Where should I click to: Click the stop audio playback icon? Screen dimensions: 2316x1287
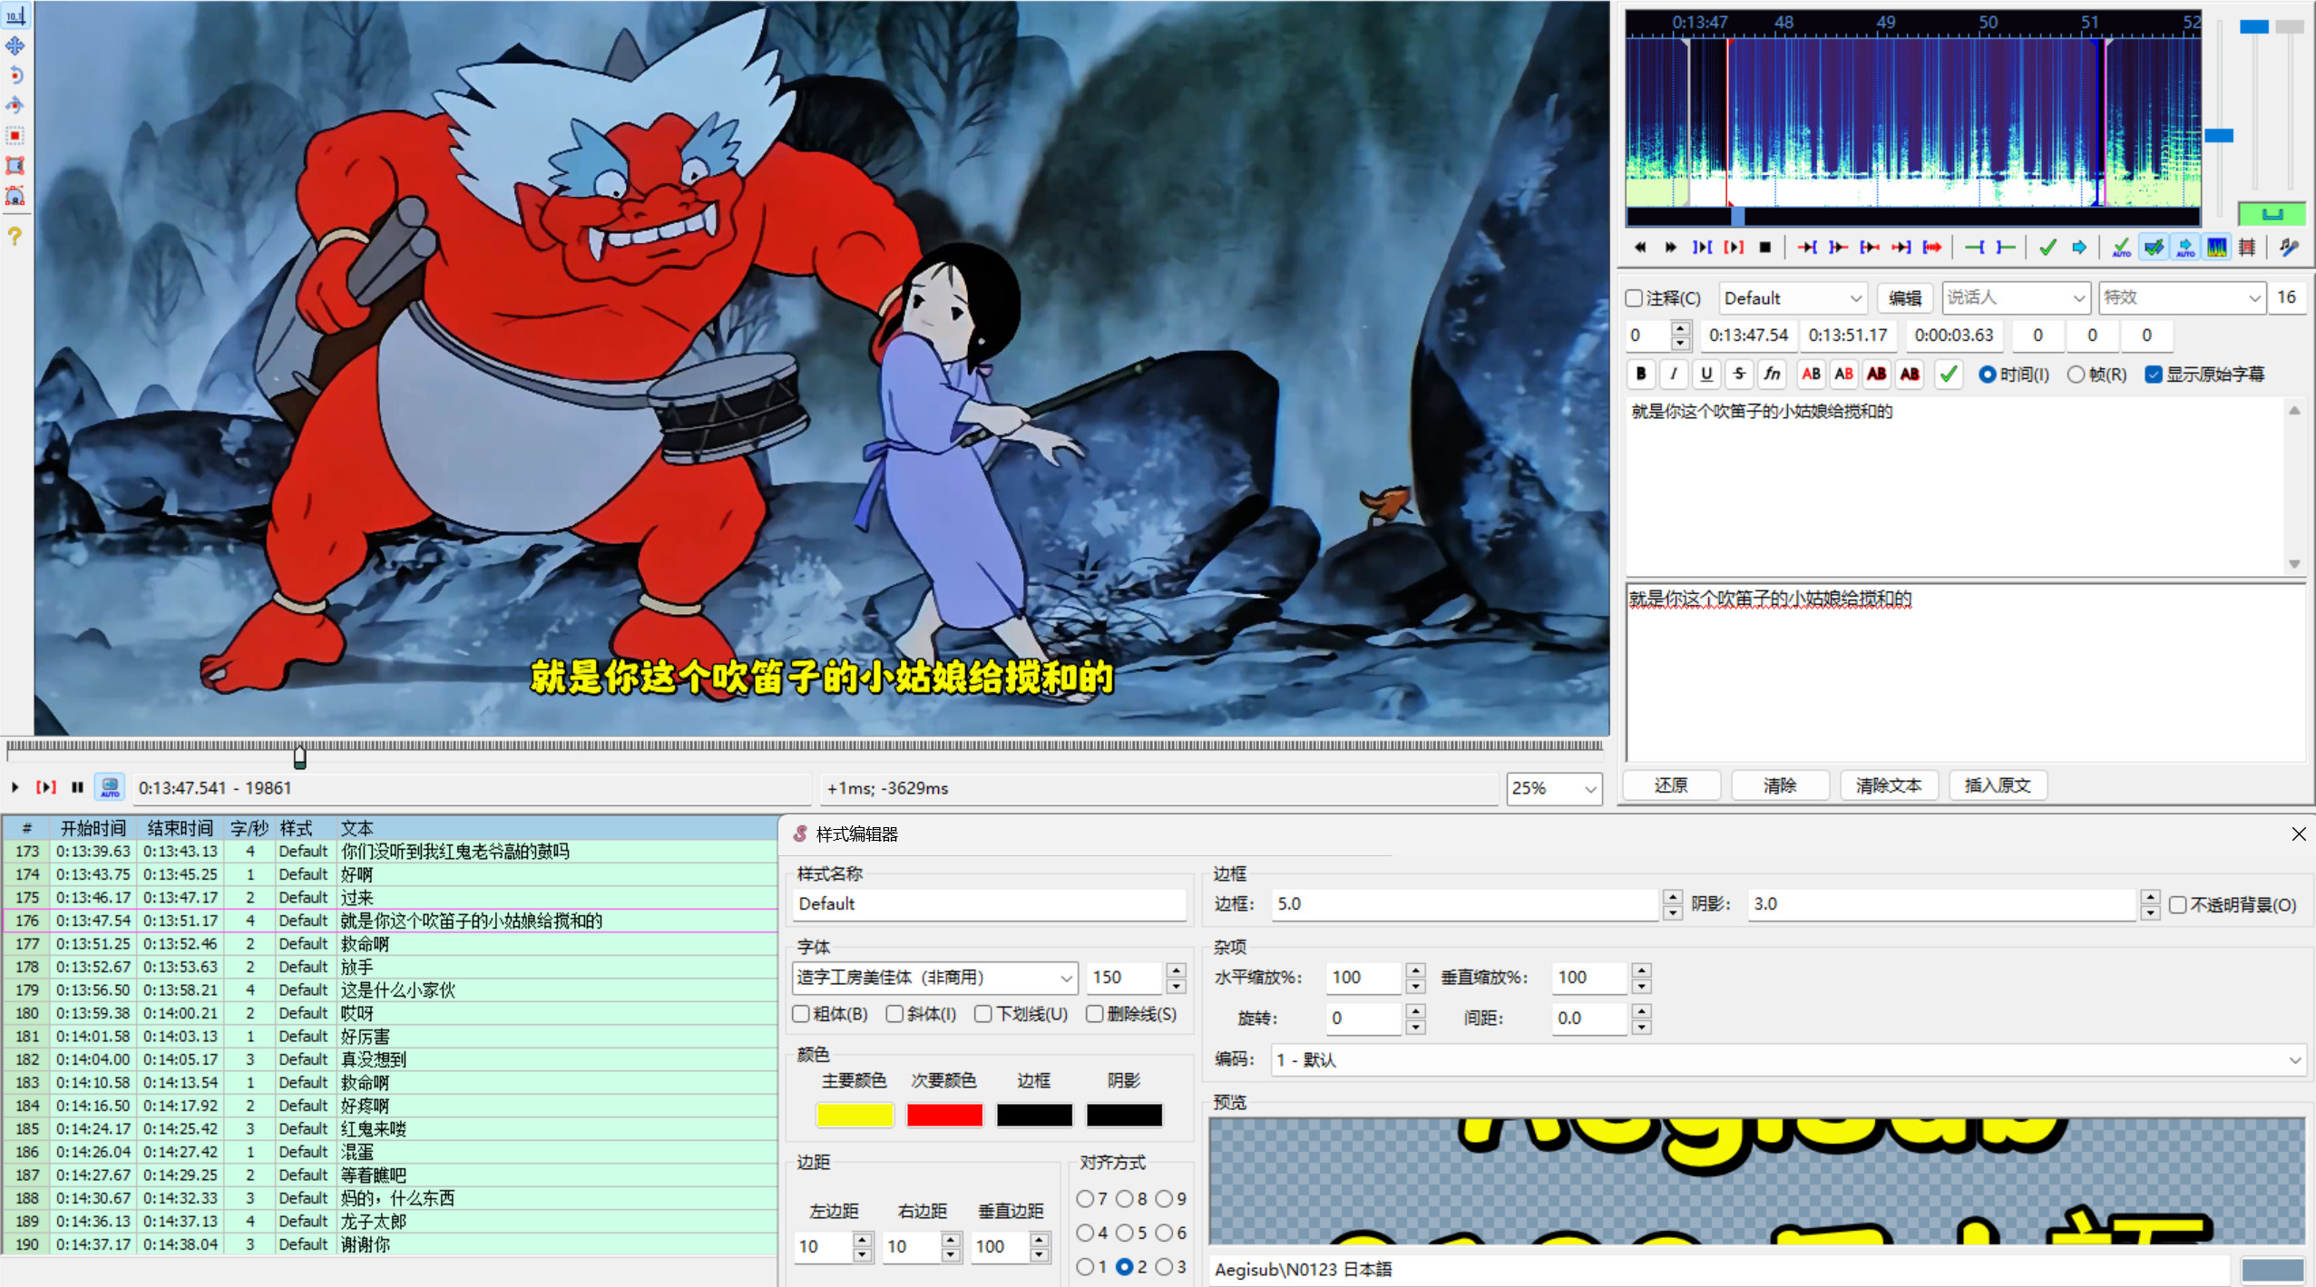point(1764,248)
